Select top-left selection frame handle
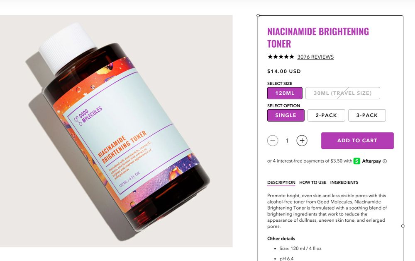 258,16
